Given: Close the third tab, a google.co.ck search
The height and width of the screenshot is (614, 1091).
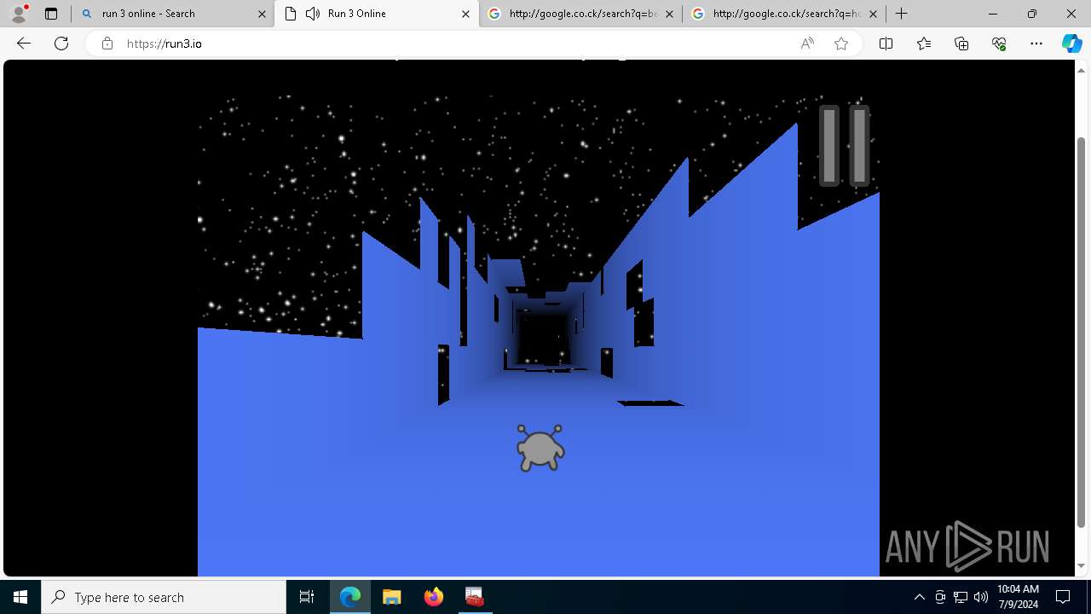Looking at the screenshot, I should tap(669, 14).
